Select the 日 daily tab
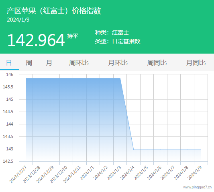This screenshot has width=214, height=192. pyautogui.click(x=9, y=63)
